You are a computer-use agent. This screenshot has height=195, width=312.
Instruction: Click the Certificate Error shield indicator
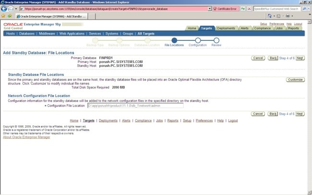226,9
